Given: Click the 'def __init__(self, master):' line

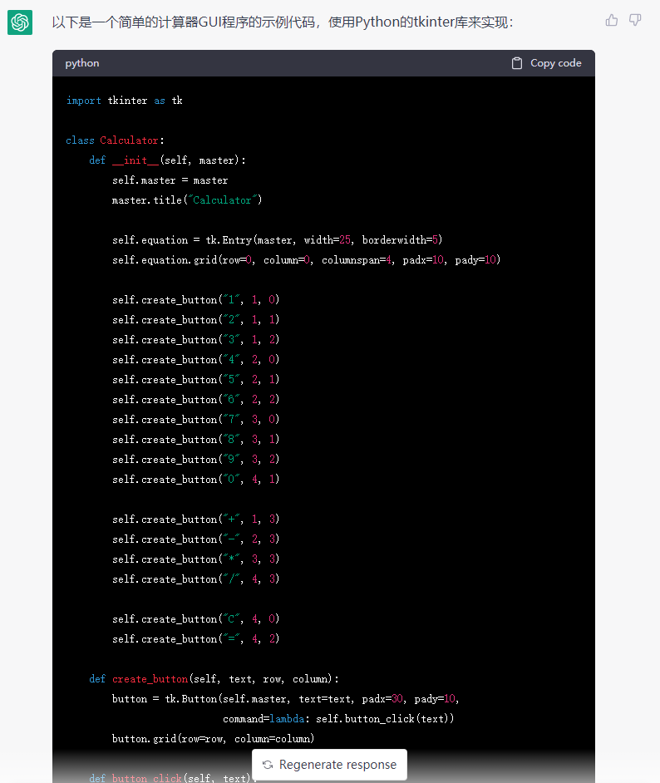Looking at the screenshot, I should pyautogui.click(x=167, y=160).
